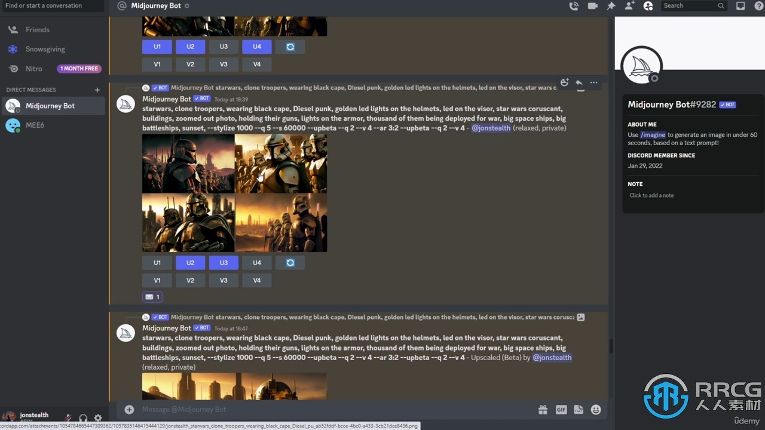Toggle the user profile panel icon
This screenshot has height=430, width=765.
click(x=648, y=6)
